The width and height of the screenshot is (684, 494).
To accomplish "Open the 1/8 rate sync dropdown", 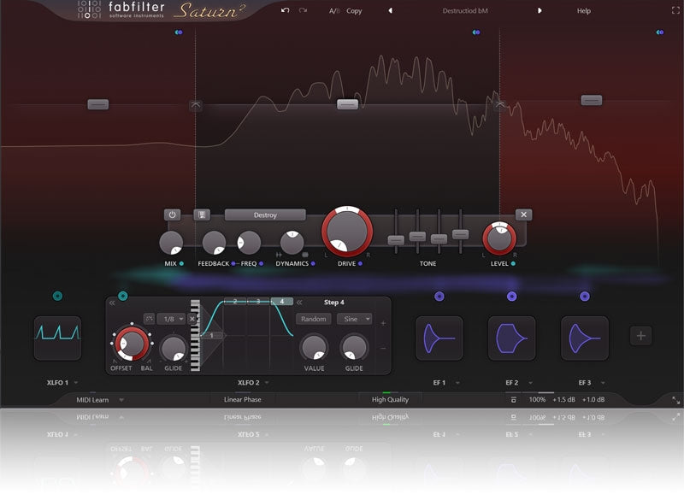I will point(172,319).
